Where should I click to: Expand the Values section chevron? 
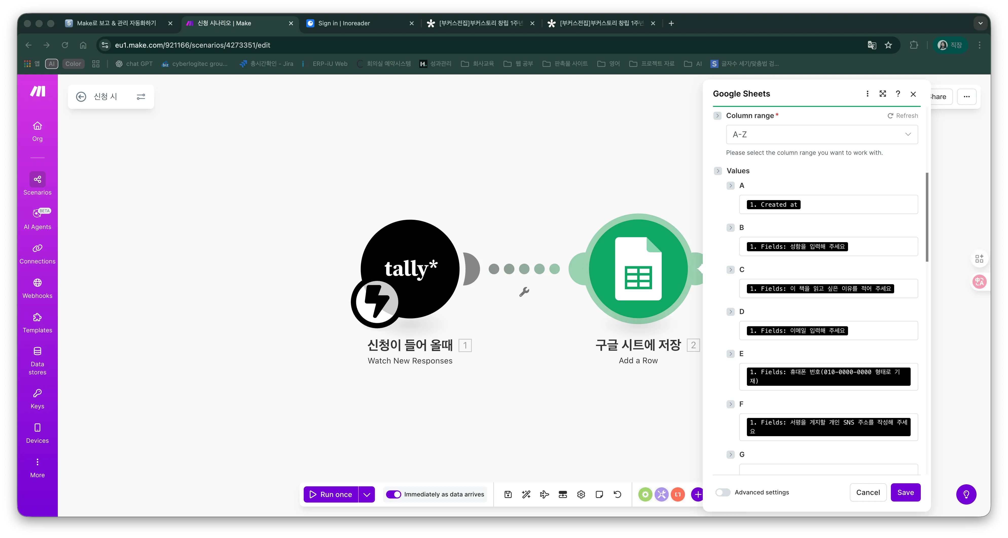(718, 171)
